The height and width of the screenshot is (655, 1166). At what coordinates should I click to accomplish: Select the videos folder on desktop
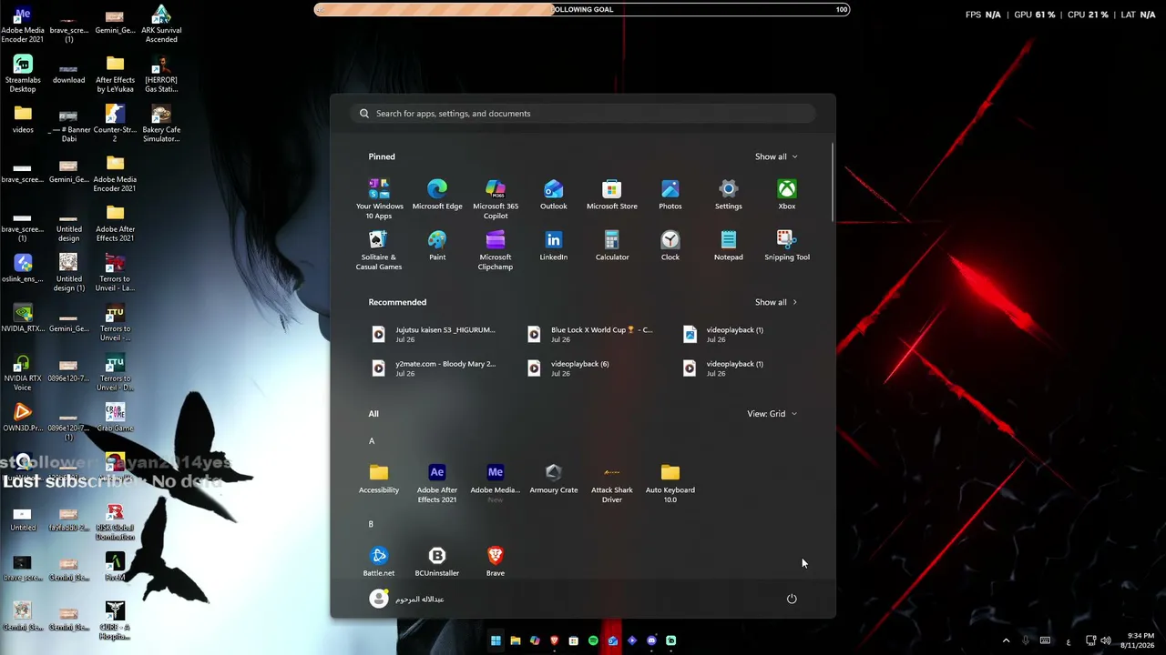(x=23, y=119)
